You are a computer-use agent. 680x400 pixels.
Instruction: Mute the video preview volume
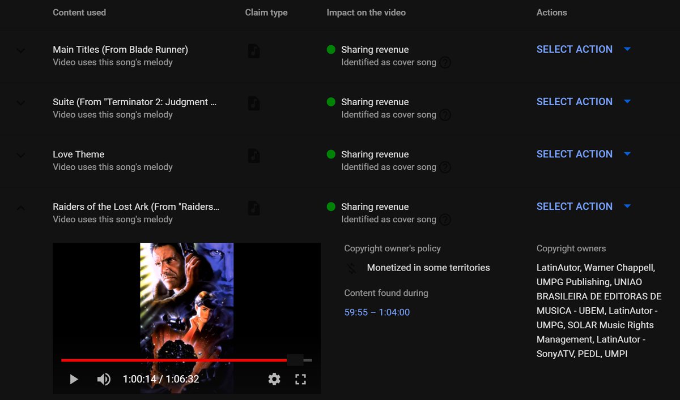tap(104, 379)
